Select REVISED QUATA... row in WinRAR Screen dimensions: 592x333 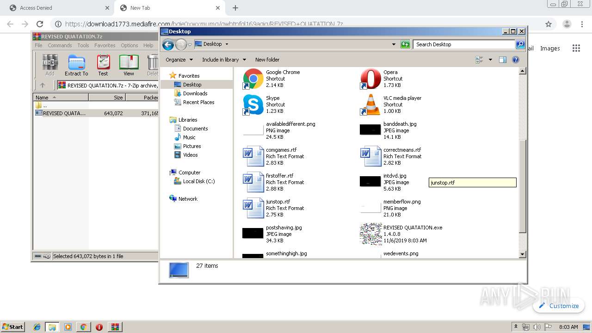(96, 113)
